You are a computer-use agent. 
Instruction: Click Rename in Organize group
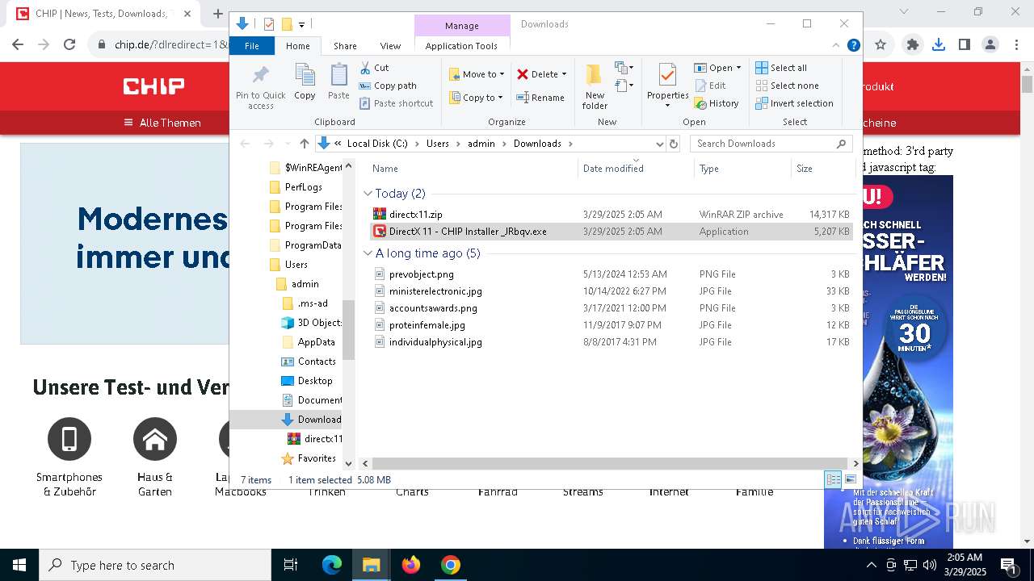[540, 98]
